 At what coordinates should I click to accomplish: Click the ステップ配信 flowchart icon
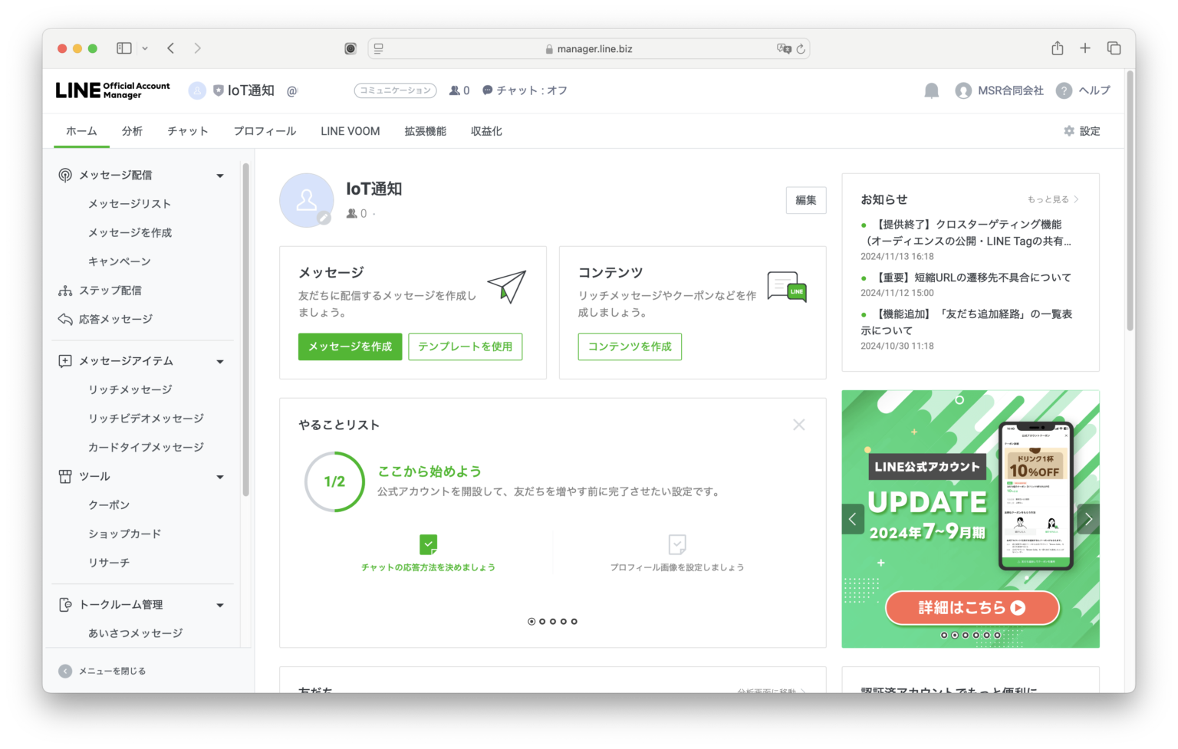64,290
